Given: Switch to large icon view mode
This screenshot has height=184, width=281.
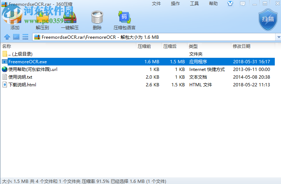Looking at the screenshot, I should (x=16, y=37).
